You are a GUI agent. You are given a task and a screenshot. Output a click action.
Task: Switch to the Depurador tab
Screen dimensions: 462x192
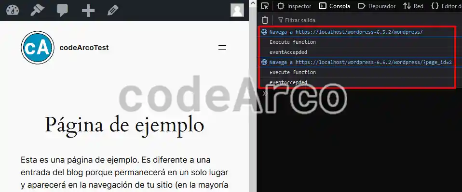pyautogui.click(x=376, y=6)
